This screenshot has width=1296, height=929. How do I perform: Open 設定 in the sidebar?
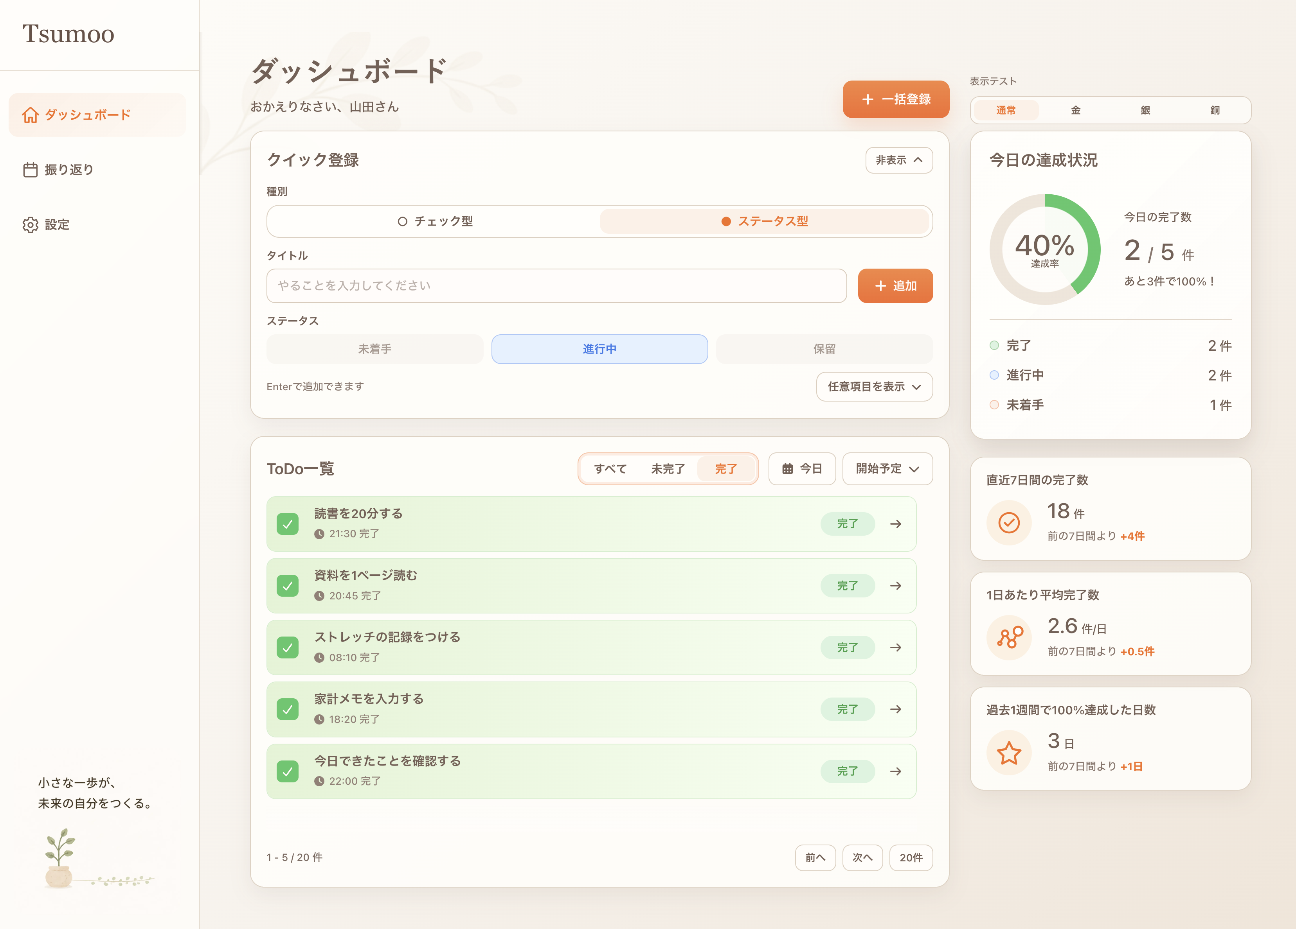(x=97, y=224)
